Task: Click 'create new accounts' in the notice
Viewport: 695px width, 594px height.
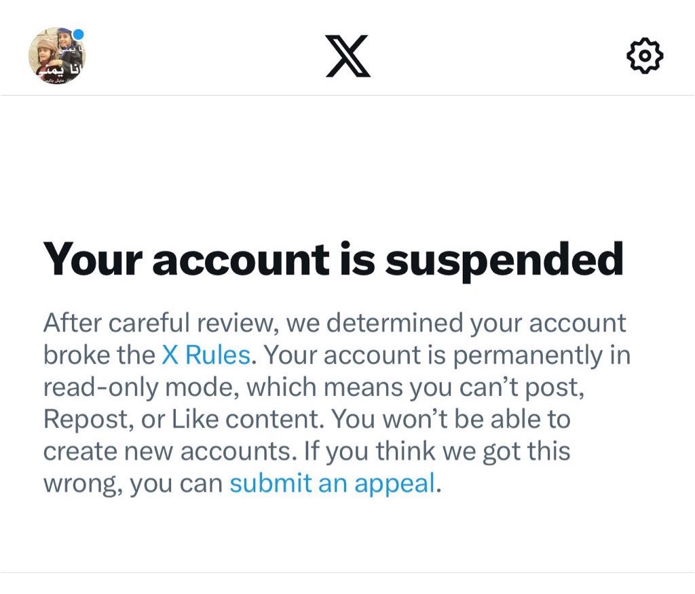Action: point(168,451)
